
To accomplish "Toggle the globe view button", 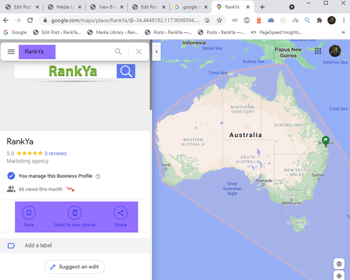I will [x=339, y=264].
